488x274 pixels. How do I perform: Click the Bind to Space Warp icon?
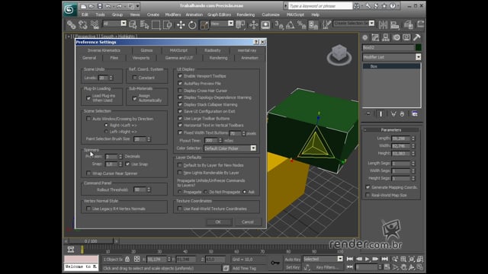point(95,25)
